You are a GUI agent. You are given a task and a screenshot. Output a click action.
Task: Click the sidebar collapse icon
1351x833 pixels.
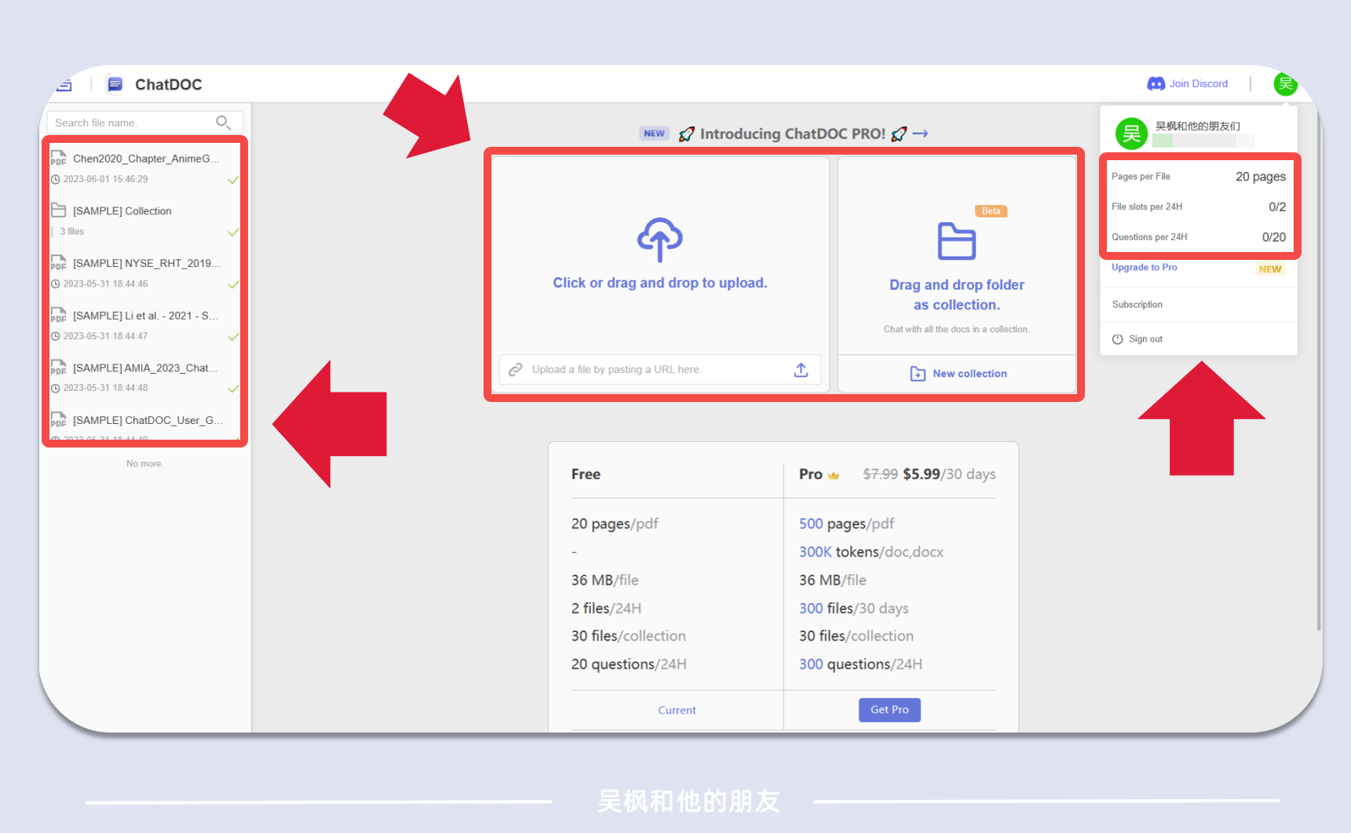pos(64,85)
